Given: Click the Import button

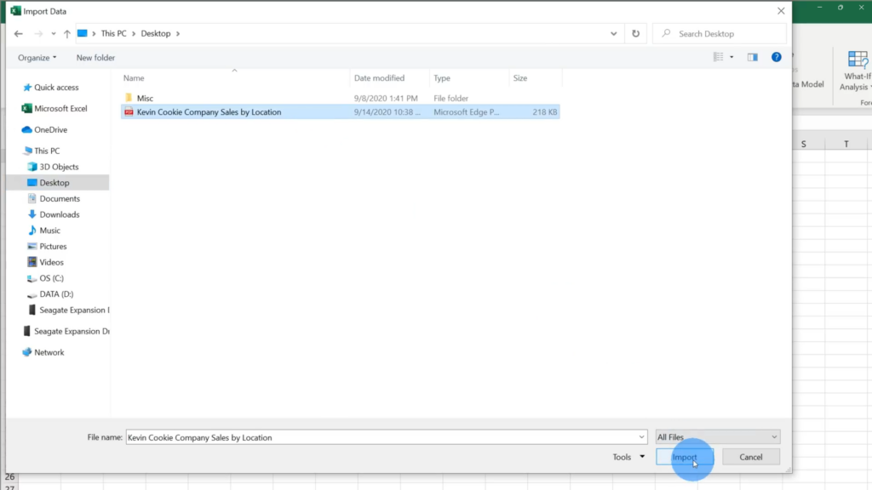Looking at the screenshot, I should [685, 457].
